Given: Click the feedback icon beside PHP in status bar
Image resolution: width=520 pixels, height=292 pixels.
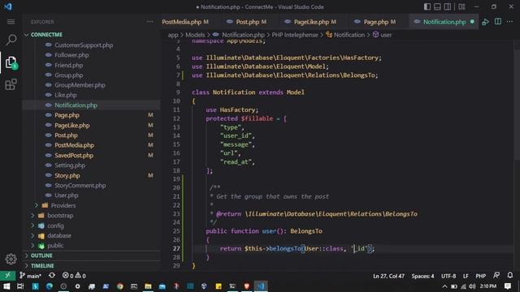Looking at the screenshot, I should [x=496, y=276].
